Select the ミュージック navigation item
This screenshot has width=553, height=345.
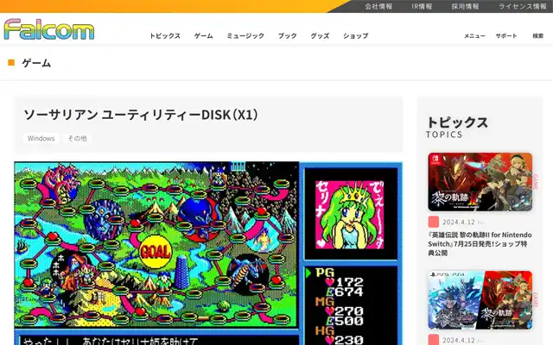click(x=245, y=36)
